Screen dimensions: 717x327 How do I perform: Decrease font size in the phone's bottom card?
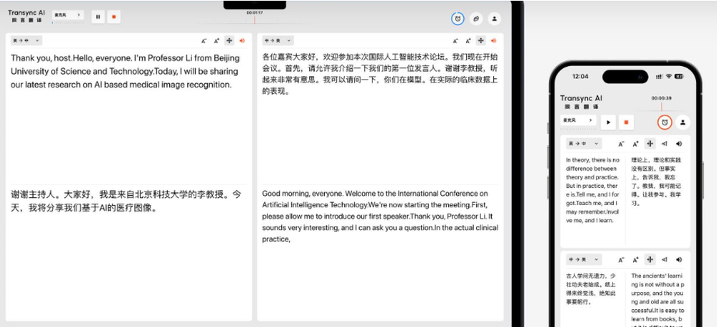(621, 260)
